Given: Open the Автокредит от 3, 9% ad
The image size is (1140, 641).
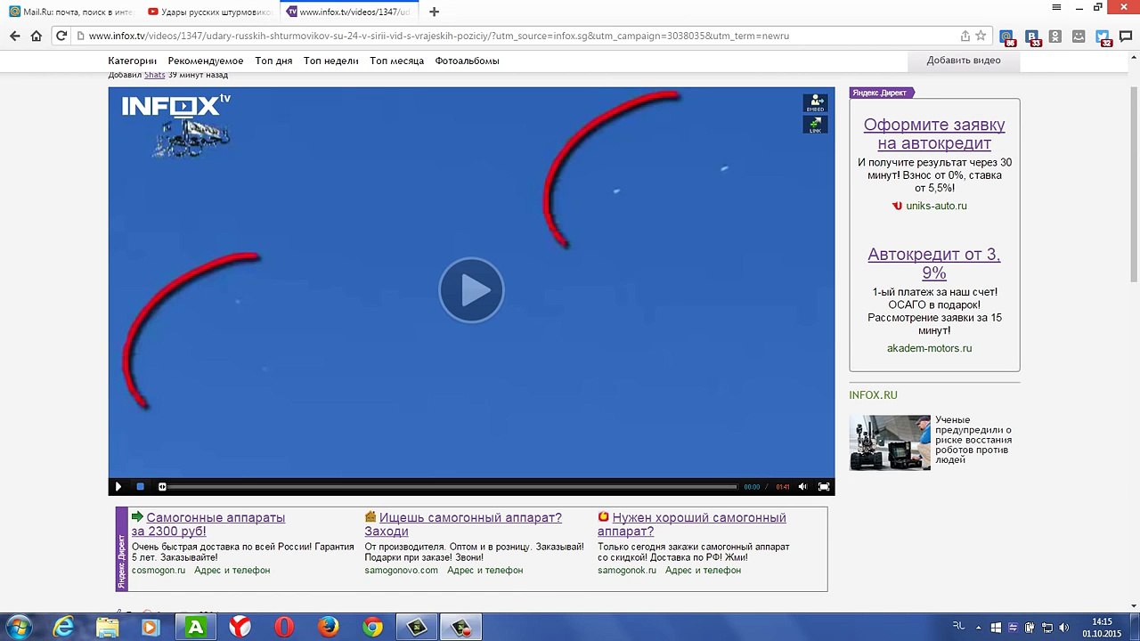Looking at the screenshot, I should point(934,264).
